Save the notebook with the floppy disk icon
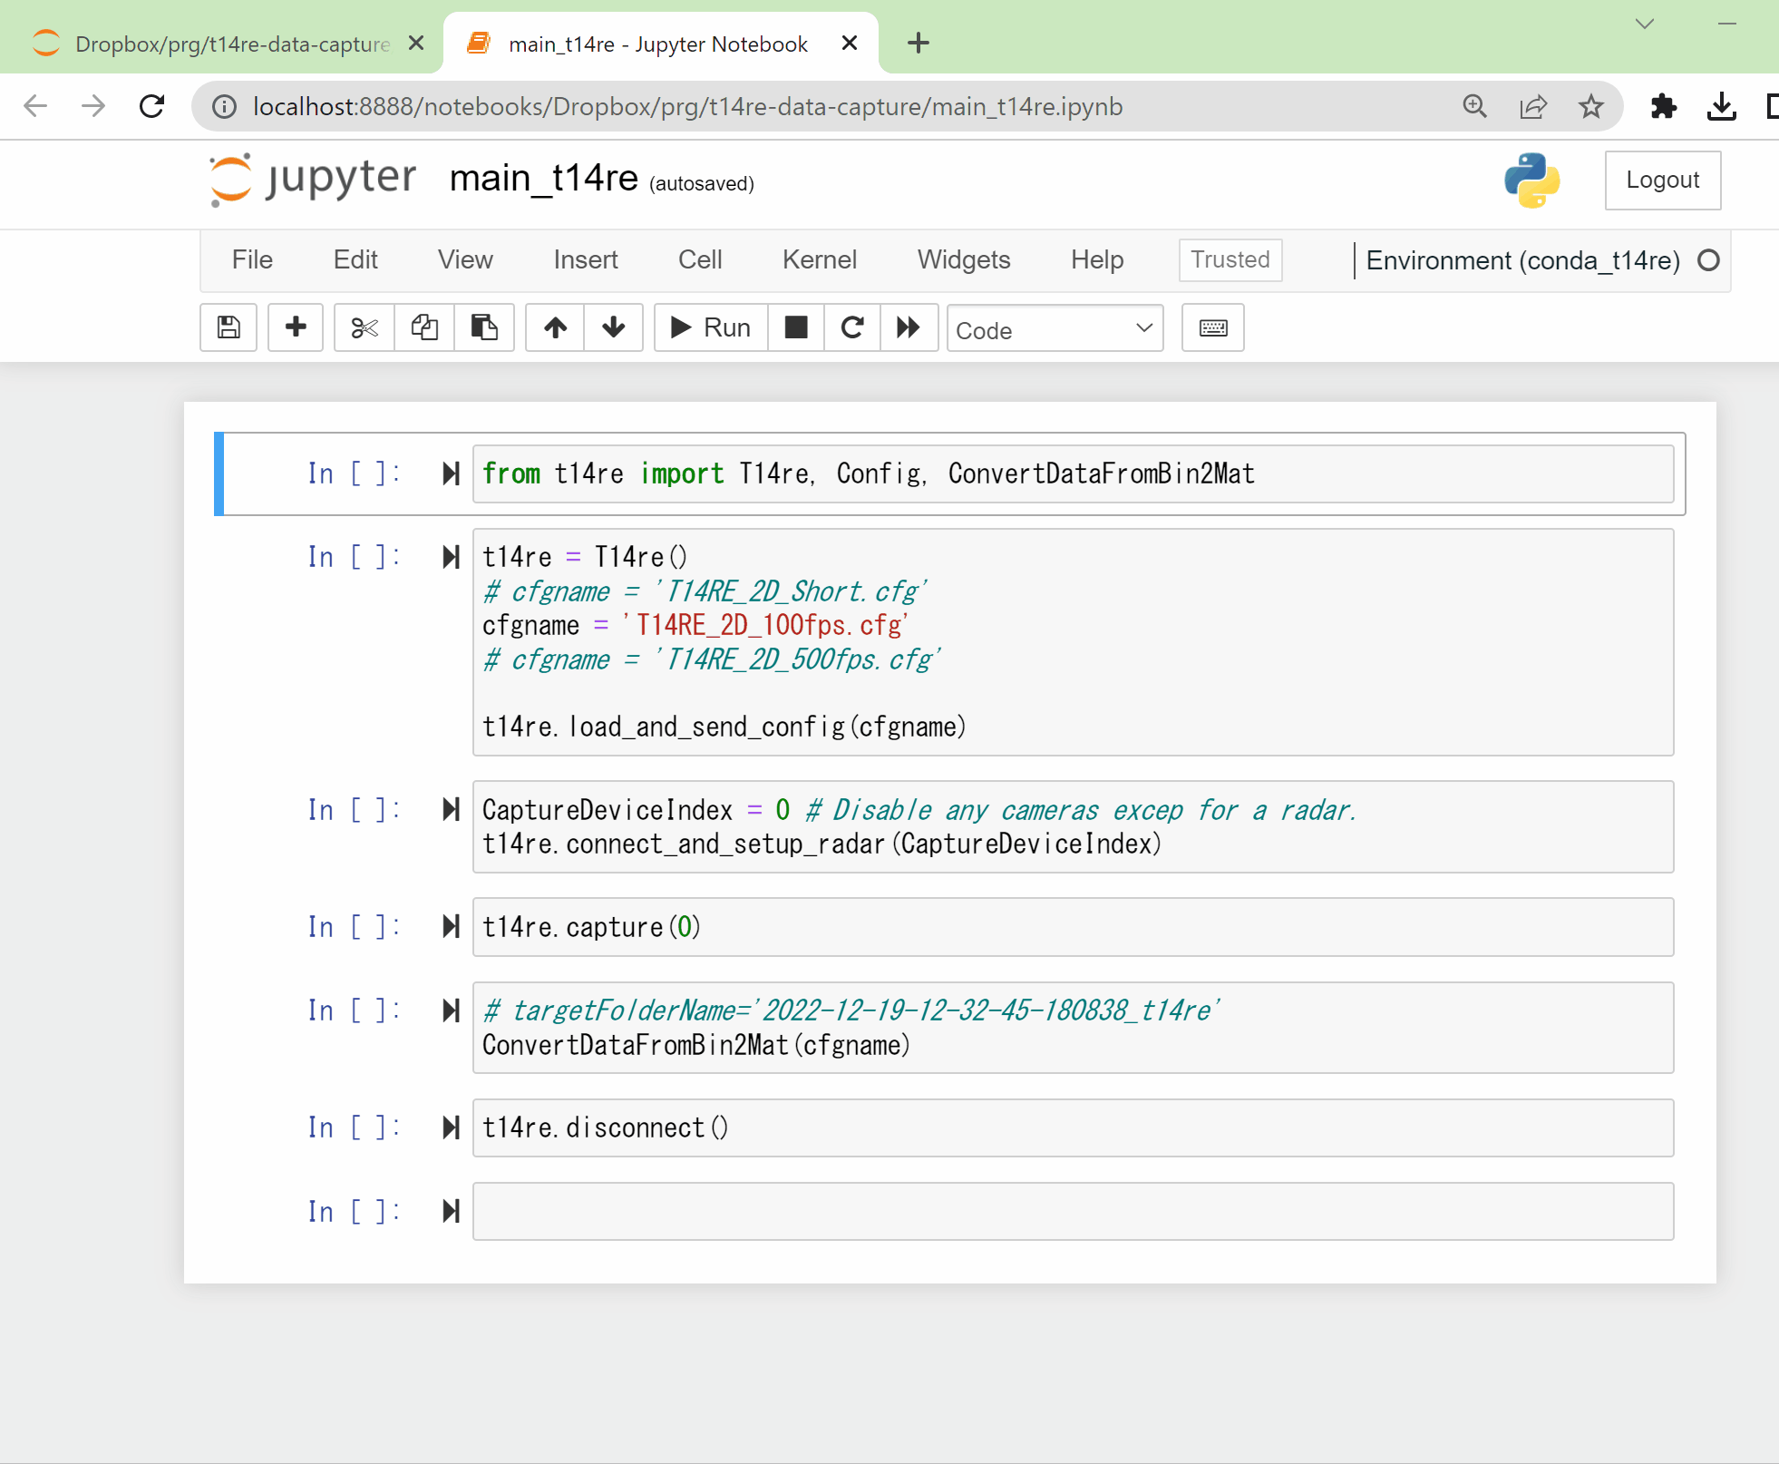Screen dimensions: 1779x1464 click(x=228, y=327)
